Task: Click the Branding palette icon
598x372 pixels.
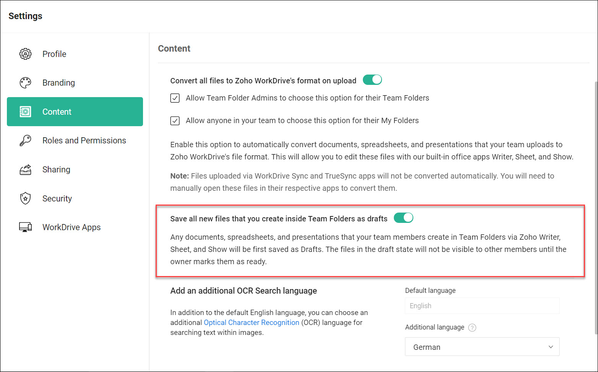Action: pyautogui.click(x=25, y=83)
